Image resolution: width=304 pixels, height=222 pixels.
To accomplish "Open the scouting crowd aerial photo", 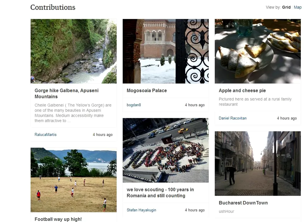I will point(165,150).
